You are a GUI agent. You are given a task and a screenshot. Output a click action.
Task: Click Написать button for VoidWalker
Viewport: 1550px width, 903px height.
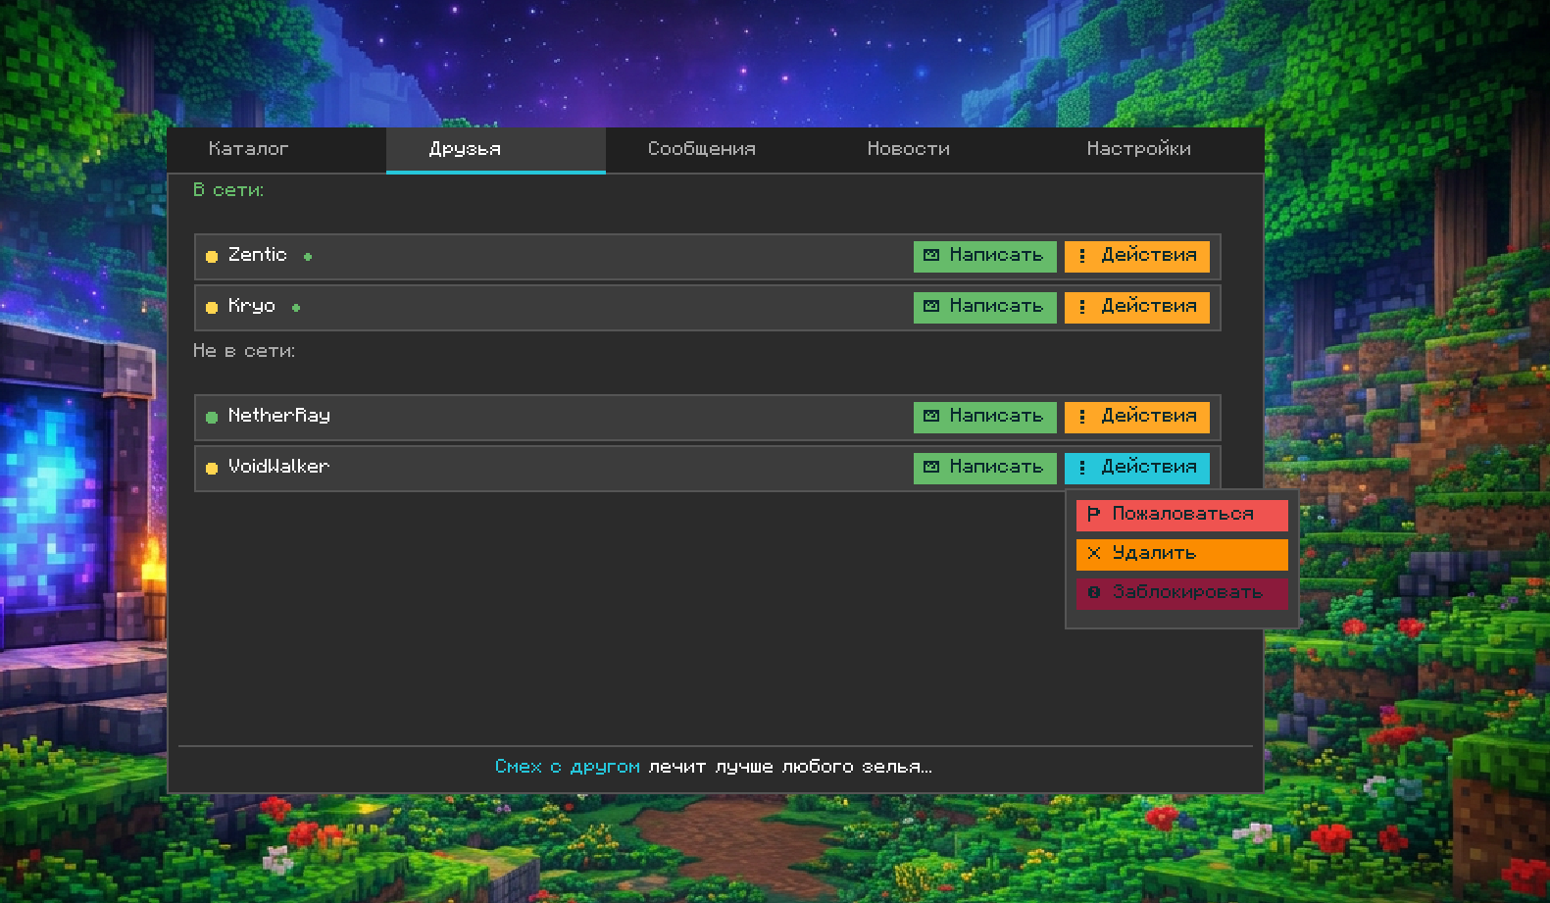pos(985,468)
